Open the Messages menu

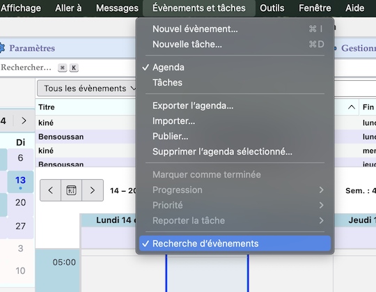point(117,8)
